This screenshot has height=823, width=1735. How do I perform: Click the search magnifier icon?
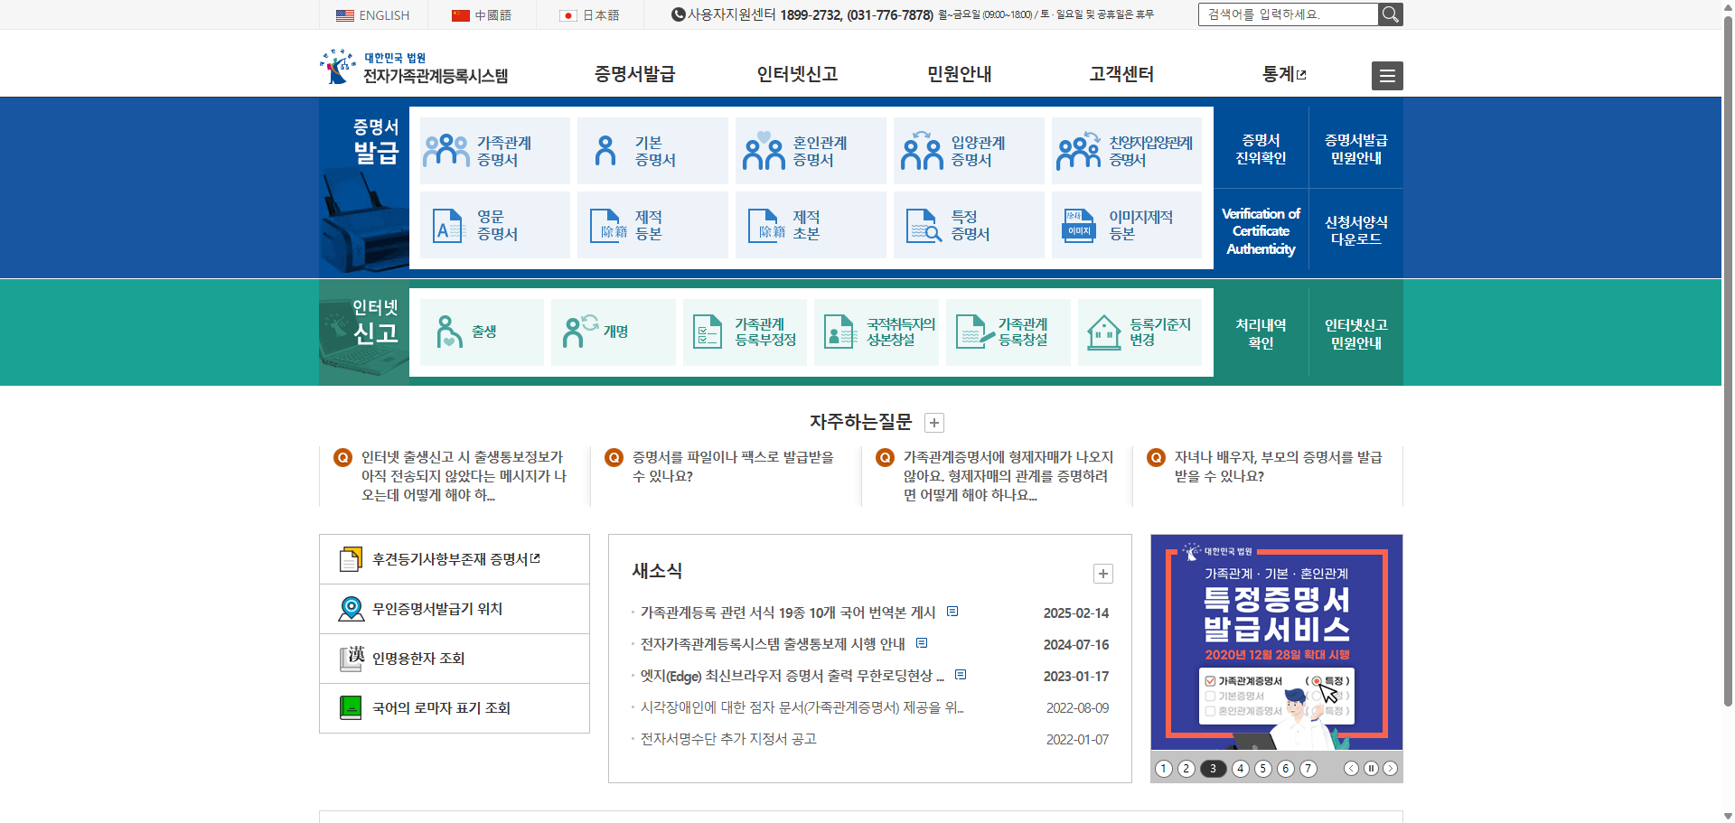tap(1390, 14)
